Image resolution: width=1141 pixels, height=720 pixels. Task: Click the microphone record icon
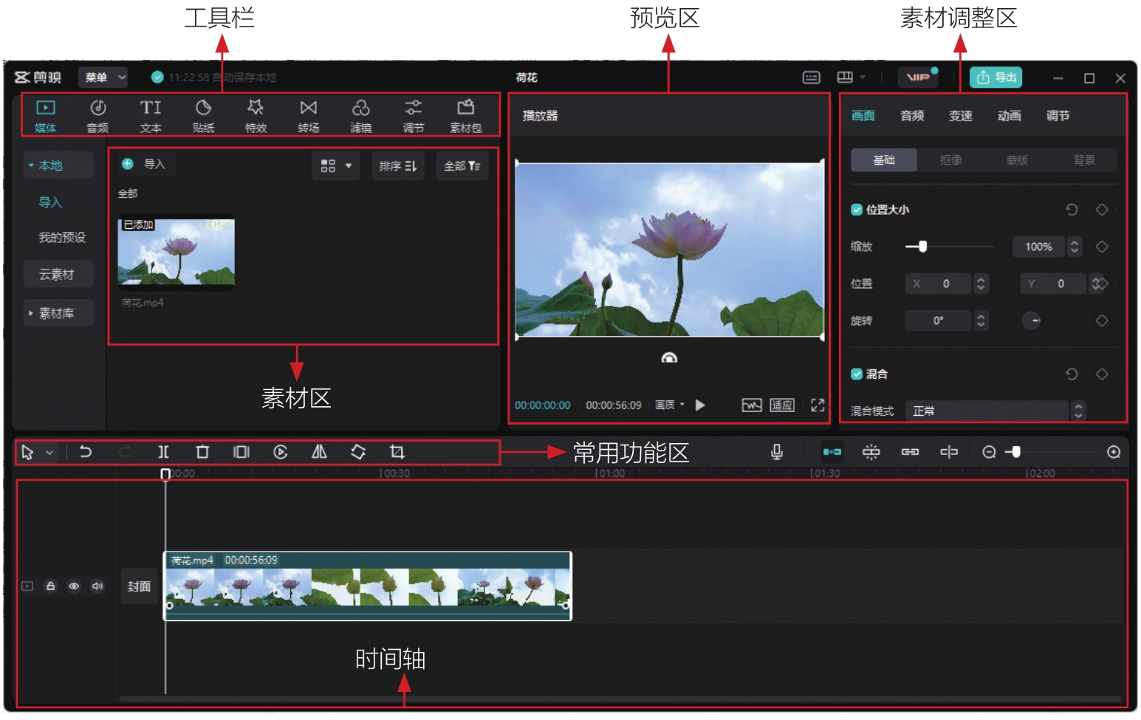point(777,452)
